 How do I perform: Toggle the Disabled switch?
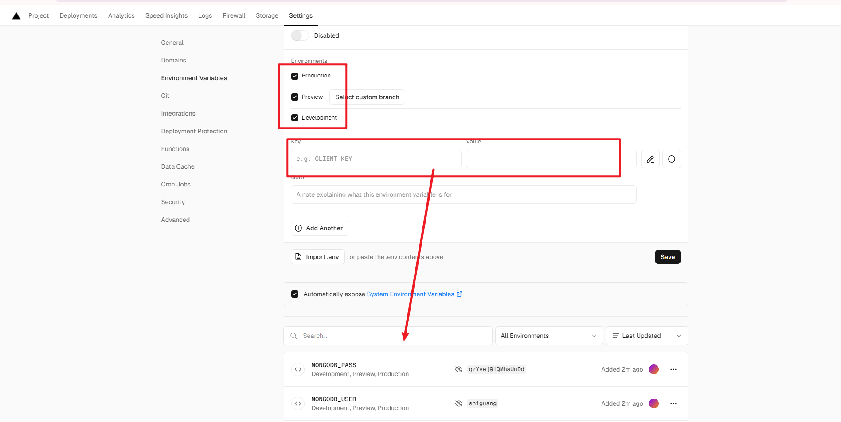300,35
